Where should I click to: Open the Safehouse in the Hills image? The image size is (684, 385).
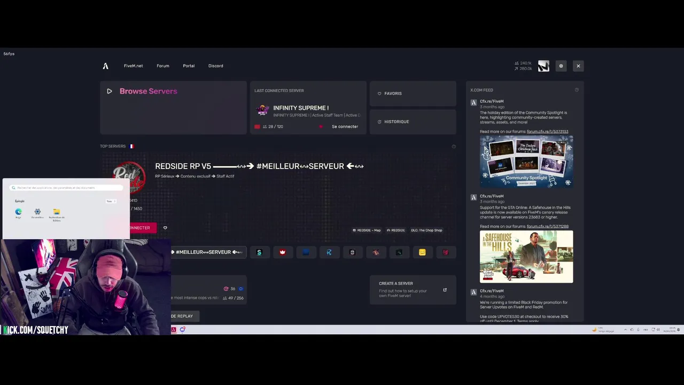[526, 257]
